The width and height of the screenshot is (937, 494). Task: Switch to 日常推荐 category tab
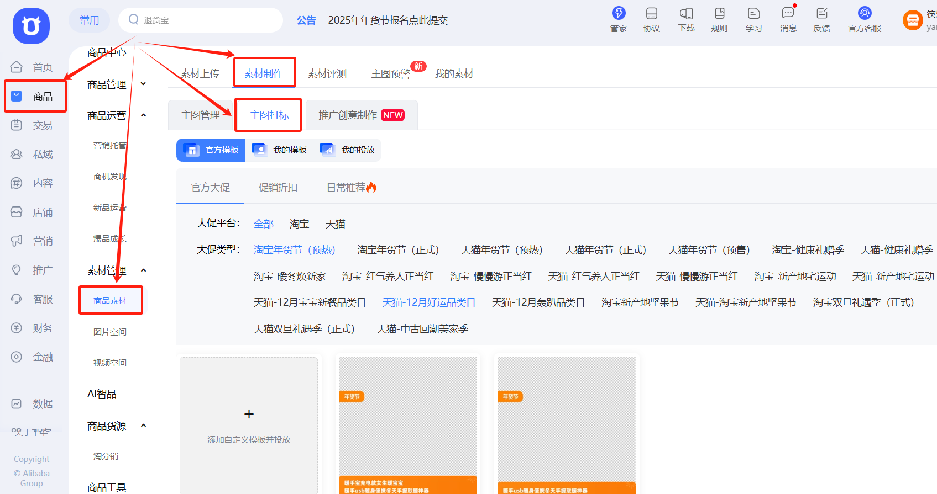pyautogui.click(x=352, y=188)
